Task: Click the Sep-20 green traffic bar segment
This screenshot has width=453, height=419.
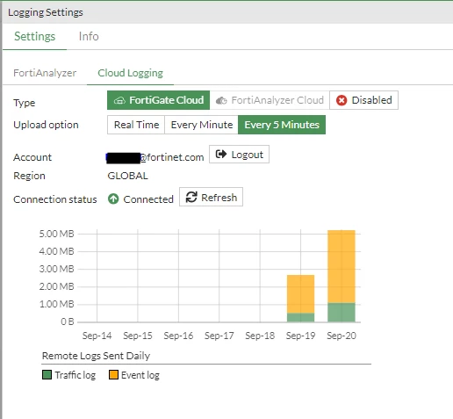Action: point(342,313)
